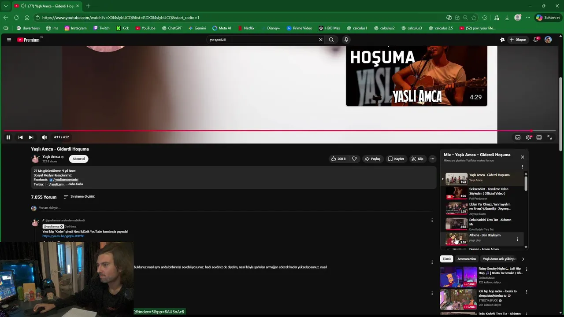Subscribe with the Abone ol button
Image resolution: width=564 pixels, height=317 pixels.
click(x=79, y=159)
